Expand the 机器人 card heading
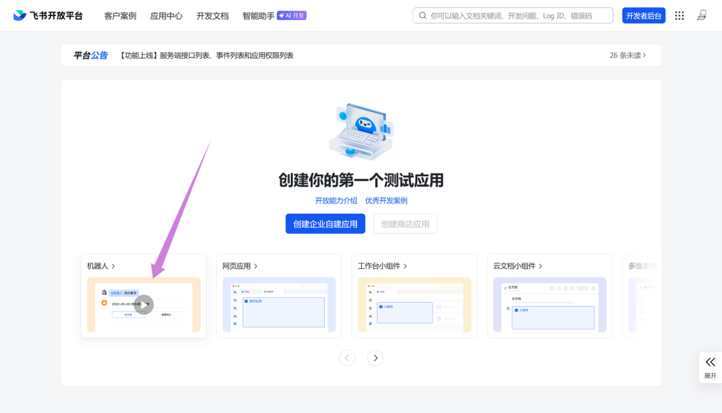Image resolution: width=722 pixels, height=413 pixels. click(102, 266)
